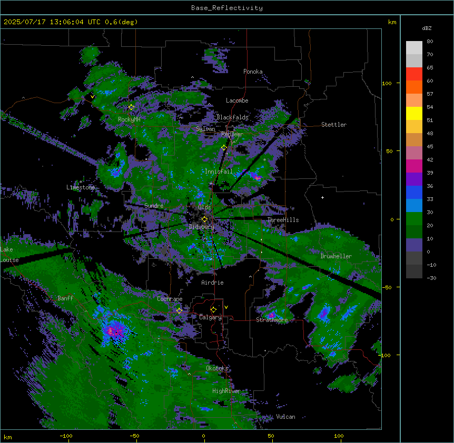Click the Ponoka city label

tap(253, 72)
